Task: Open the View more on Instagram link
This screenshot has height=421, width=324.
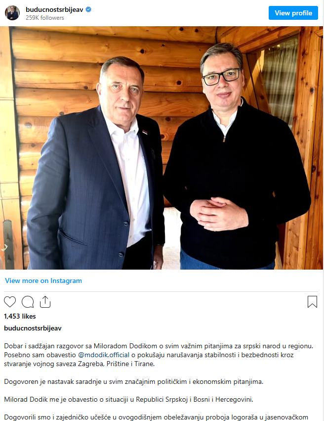Action: point(43,281)
